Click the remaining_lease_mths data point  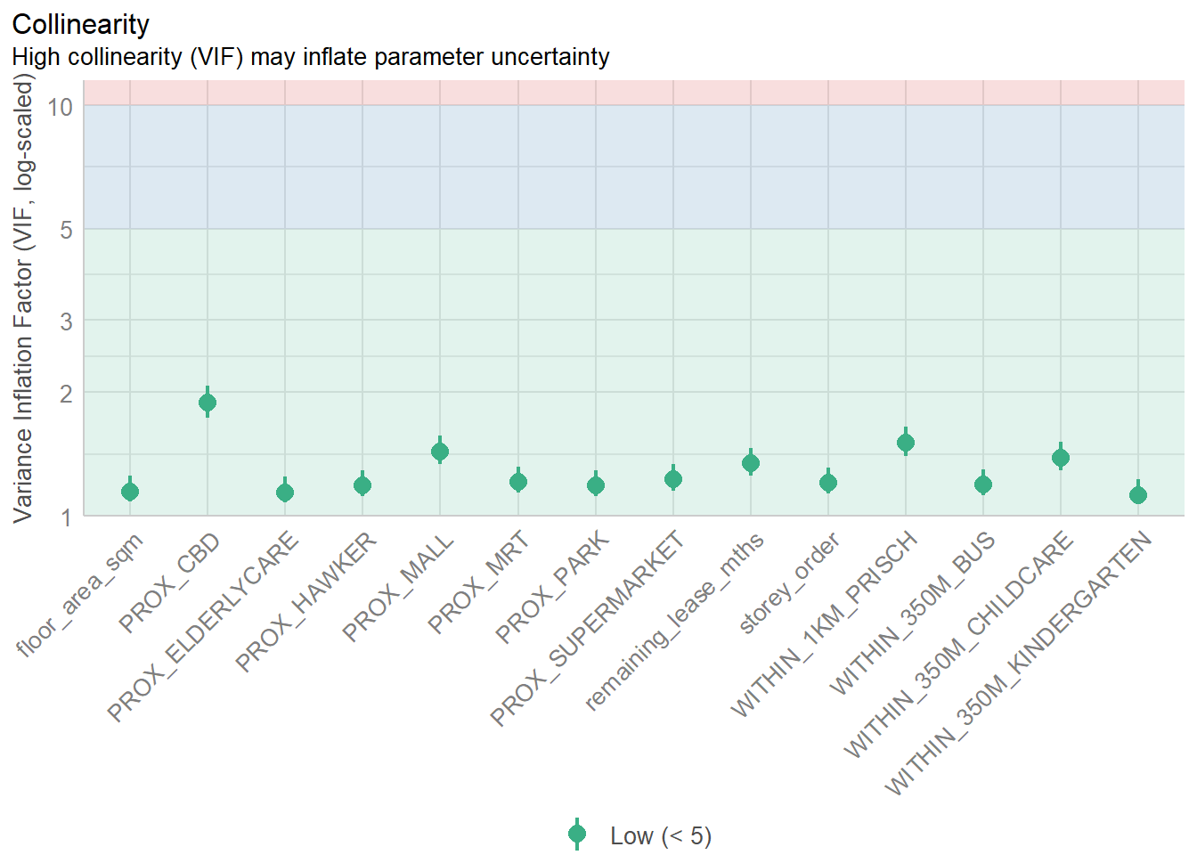point(751,463)
